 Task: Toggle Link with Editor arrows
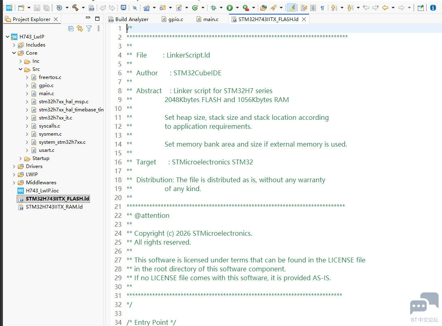coord(80,28)
